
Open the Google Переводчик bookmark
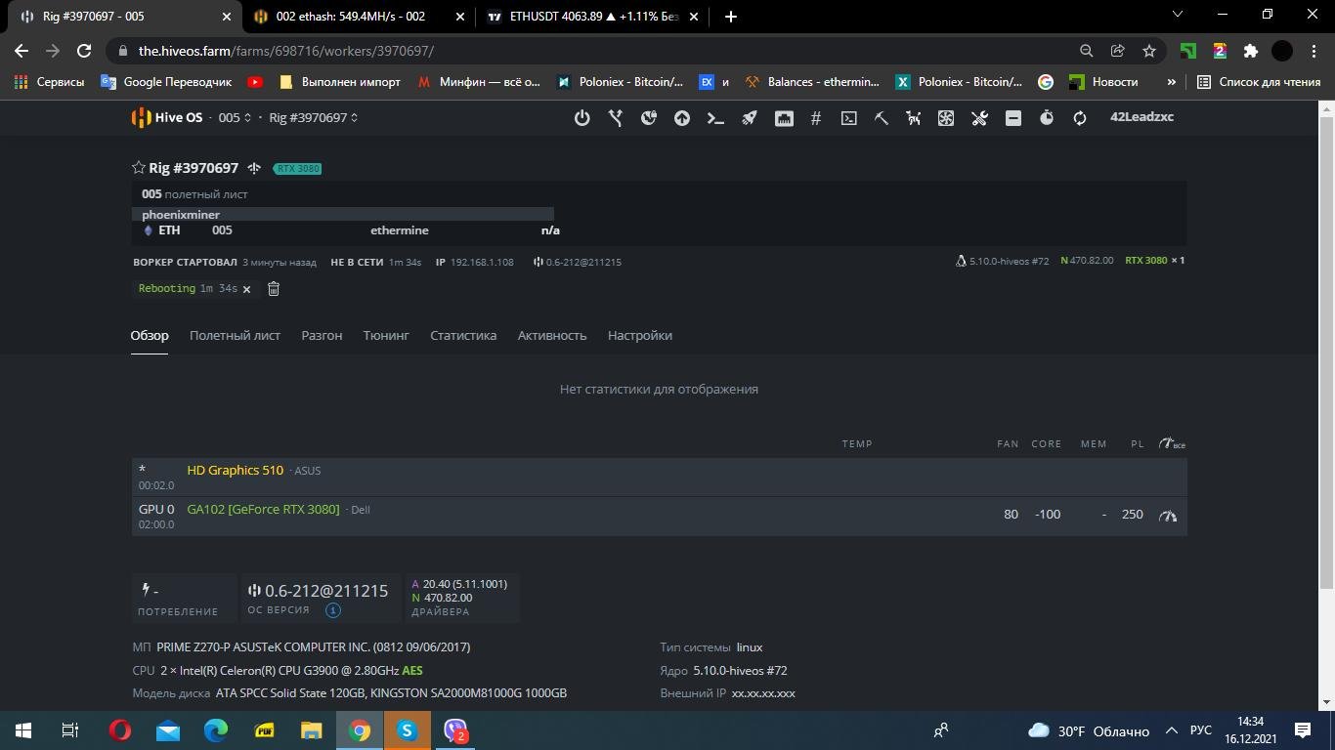pos(166,82)
